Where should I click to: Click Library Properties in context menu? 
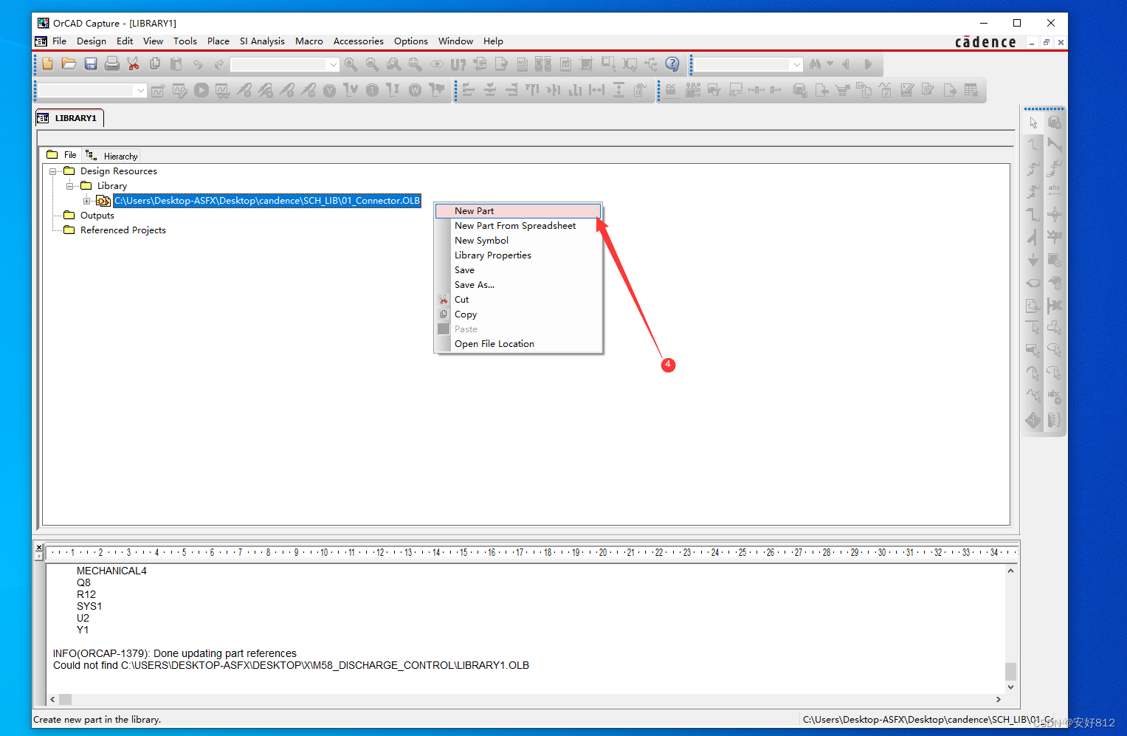pos(492,255)
